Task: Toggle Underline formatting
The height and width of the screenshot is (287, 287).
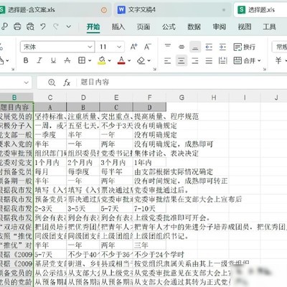Action: (53, 60)
